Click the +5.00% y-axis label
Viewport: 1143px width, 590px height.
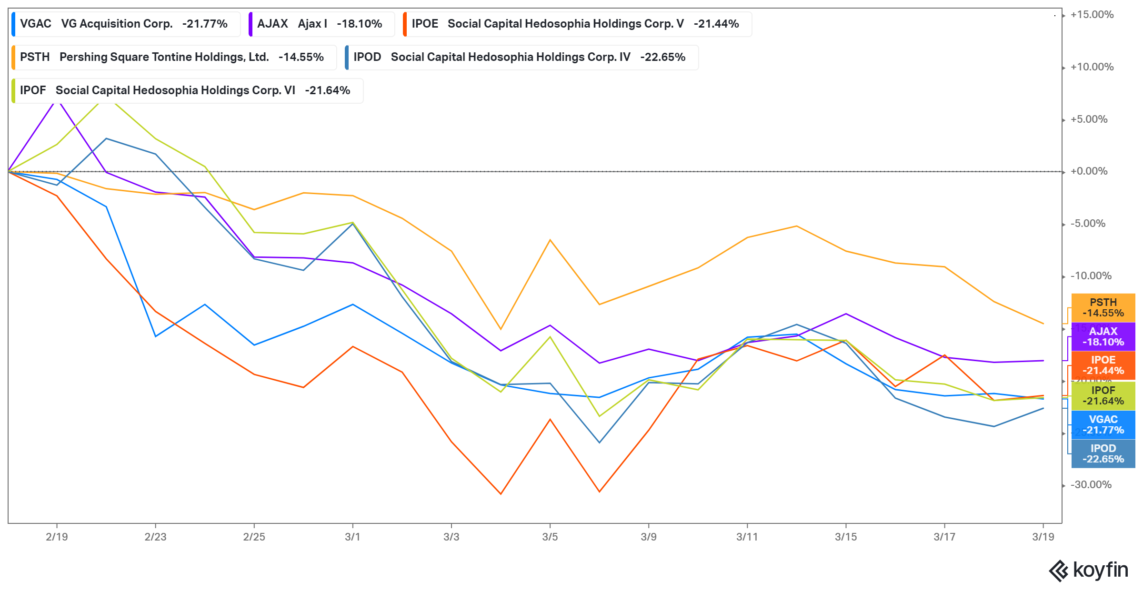pyautogui.click(x=1089, y=119)
